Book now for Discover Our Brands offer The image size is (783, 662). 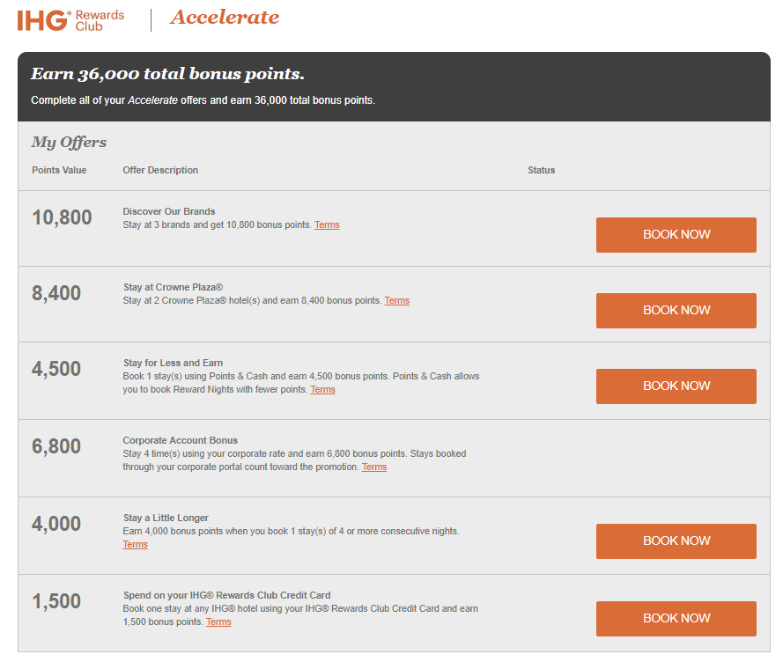coord(676,235)
